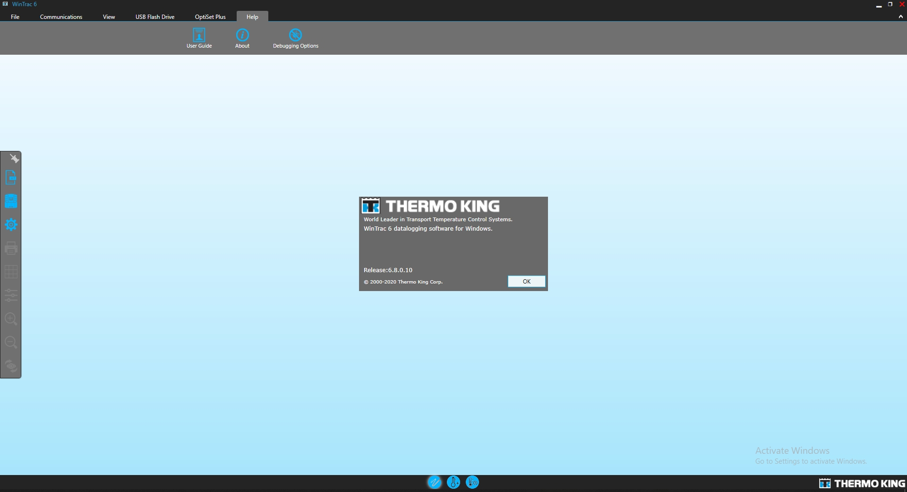Zoom in with the magnifier plus icon
This screenshot has width=907, height=492.
coord(11,319)
